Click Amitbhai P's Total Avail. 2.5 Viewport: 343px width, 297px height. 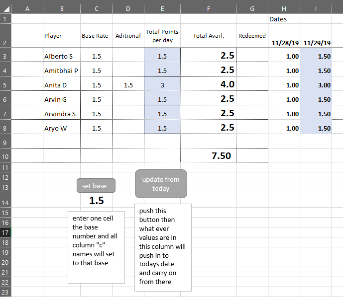click(209, 69)
